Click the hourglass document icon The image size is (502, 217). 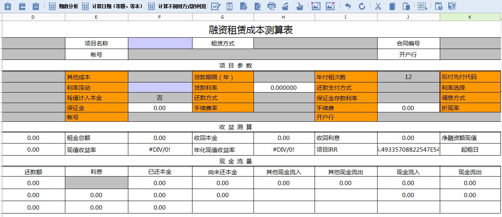[x=230, y=6]
